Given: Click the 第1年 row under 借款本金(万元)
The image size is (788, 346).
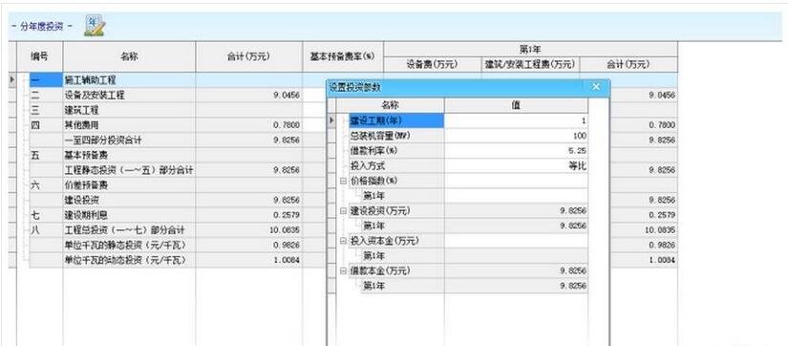Looking at the screenshot, I should 402,286.
